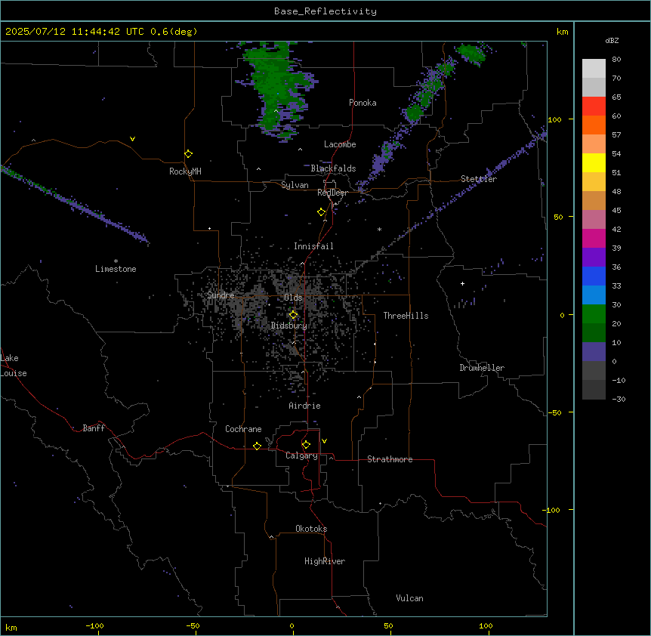The height and width of the screenshot is (636, 651).
Task: Select the RedDeer city label
Action: click(x=332, y=193)
